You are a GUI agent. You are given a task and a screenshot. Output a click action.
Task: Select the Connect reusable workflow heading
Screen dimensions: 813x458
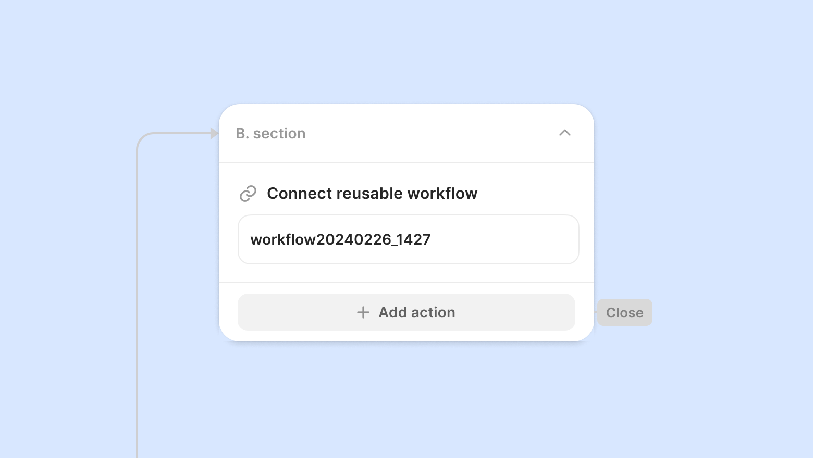coord(372,194)
